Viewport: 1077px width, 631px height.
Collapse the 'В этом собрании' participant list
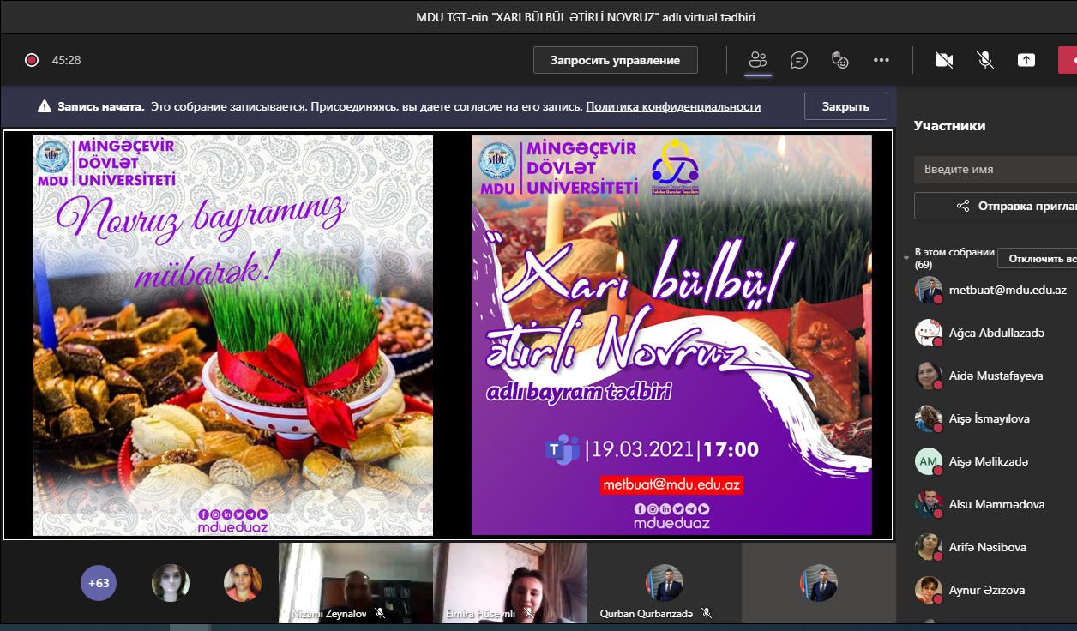pos(907,258)
